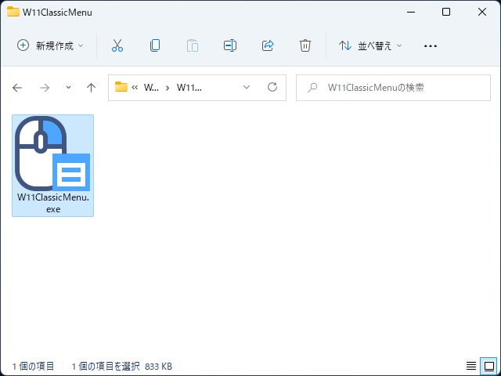Image resolution: width=501 pixels, height=376 pixels.
Task: Close the W11ClassicMenu window
Action: 482,13
